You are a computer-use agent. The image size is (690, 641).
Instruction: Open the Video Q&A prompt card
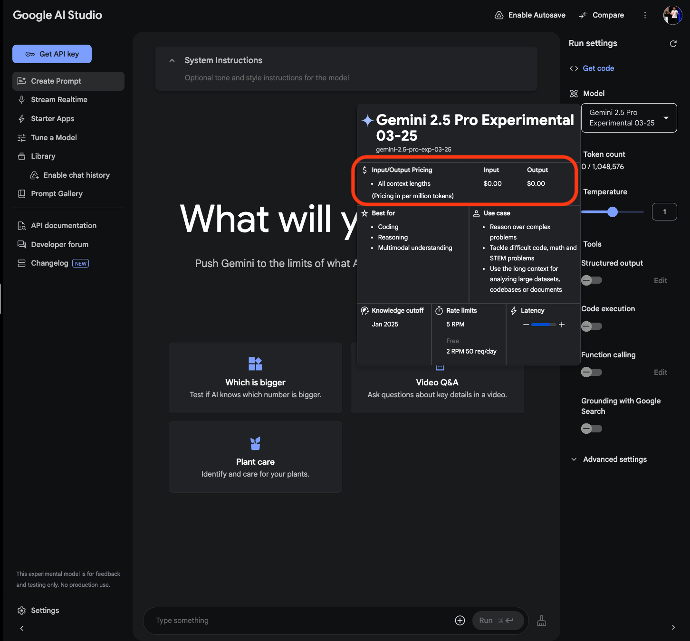point(437,389)
